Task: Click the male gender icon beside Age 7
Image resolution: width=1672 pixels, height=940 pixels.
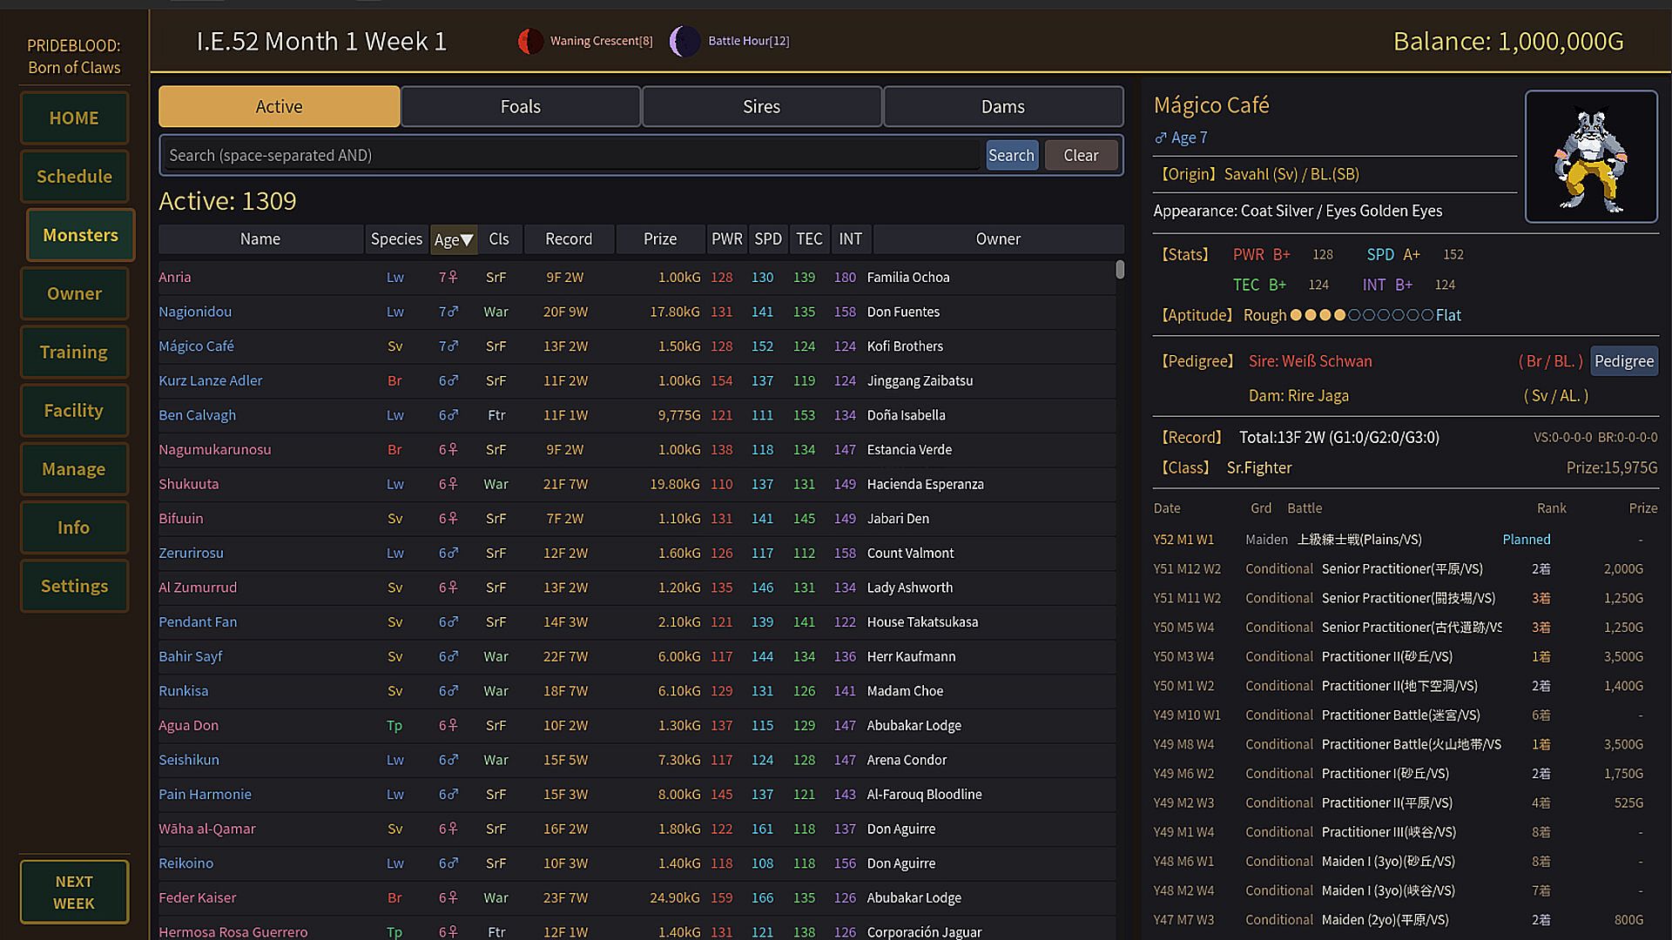Action: pyautogui.click(x=1161, y=138)
